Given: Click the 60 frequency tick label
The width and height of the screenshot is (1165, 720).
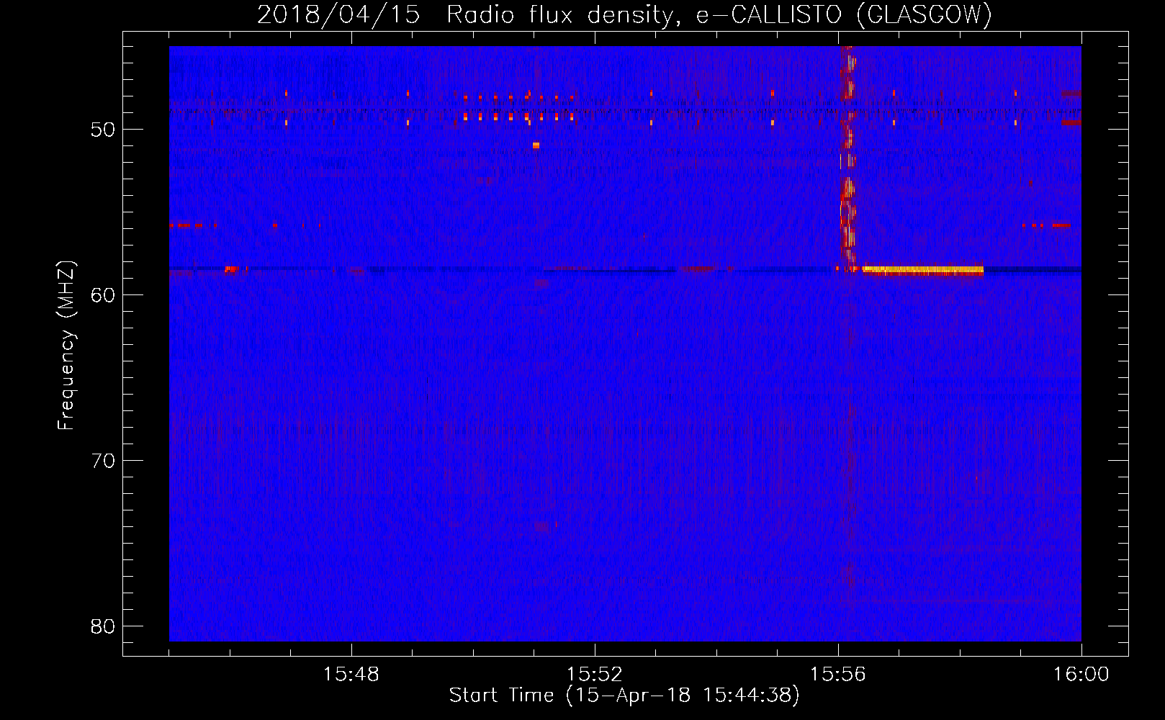Looking at the screenshot, I should click(103, 295).
